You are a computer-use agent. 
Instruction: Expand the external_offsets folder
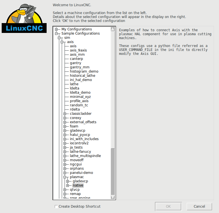[65, 122]
